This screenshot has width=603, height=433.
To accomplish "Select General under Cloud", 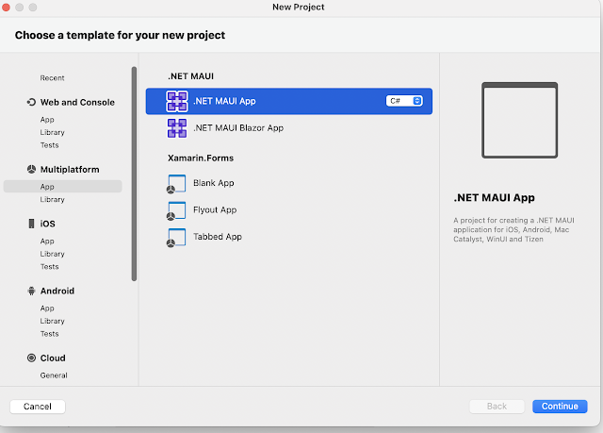I will pyautogui.click(x=54, y=375).
